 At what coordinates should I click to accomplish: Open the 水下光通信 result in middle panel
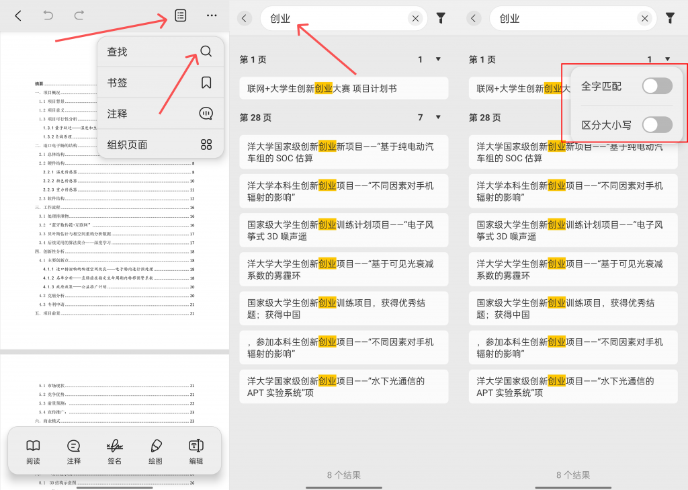343,386
